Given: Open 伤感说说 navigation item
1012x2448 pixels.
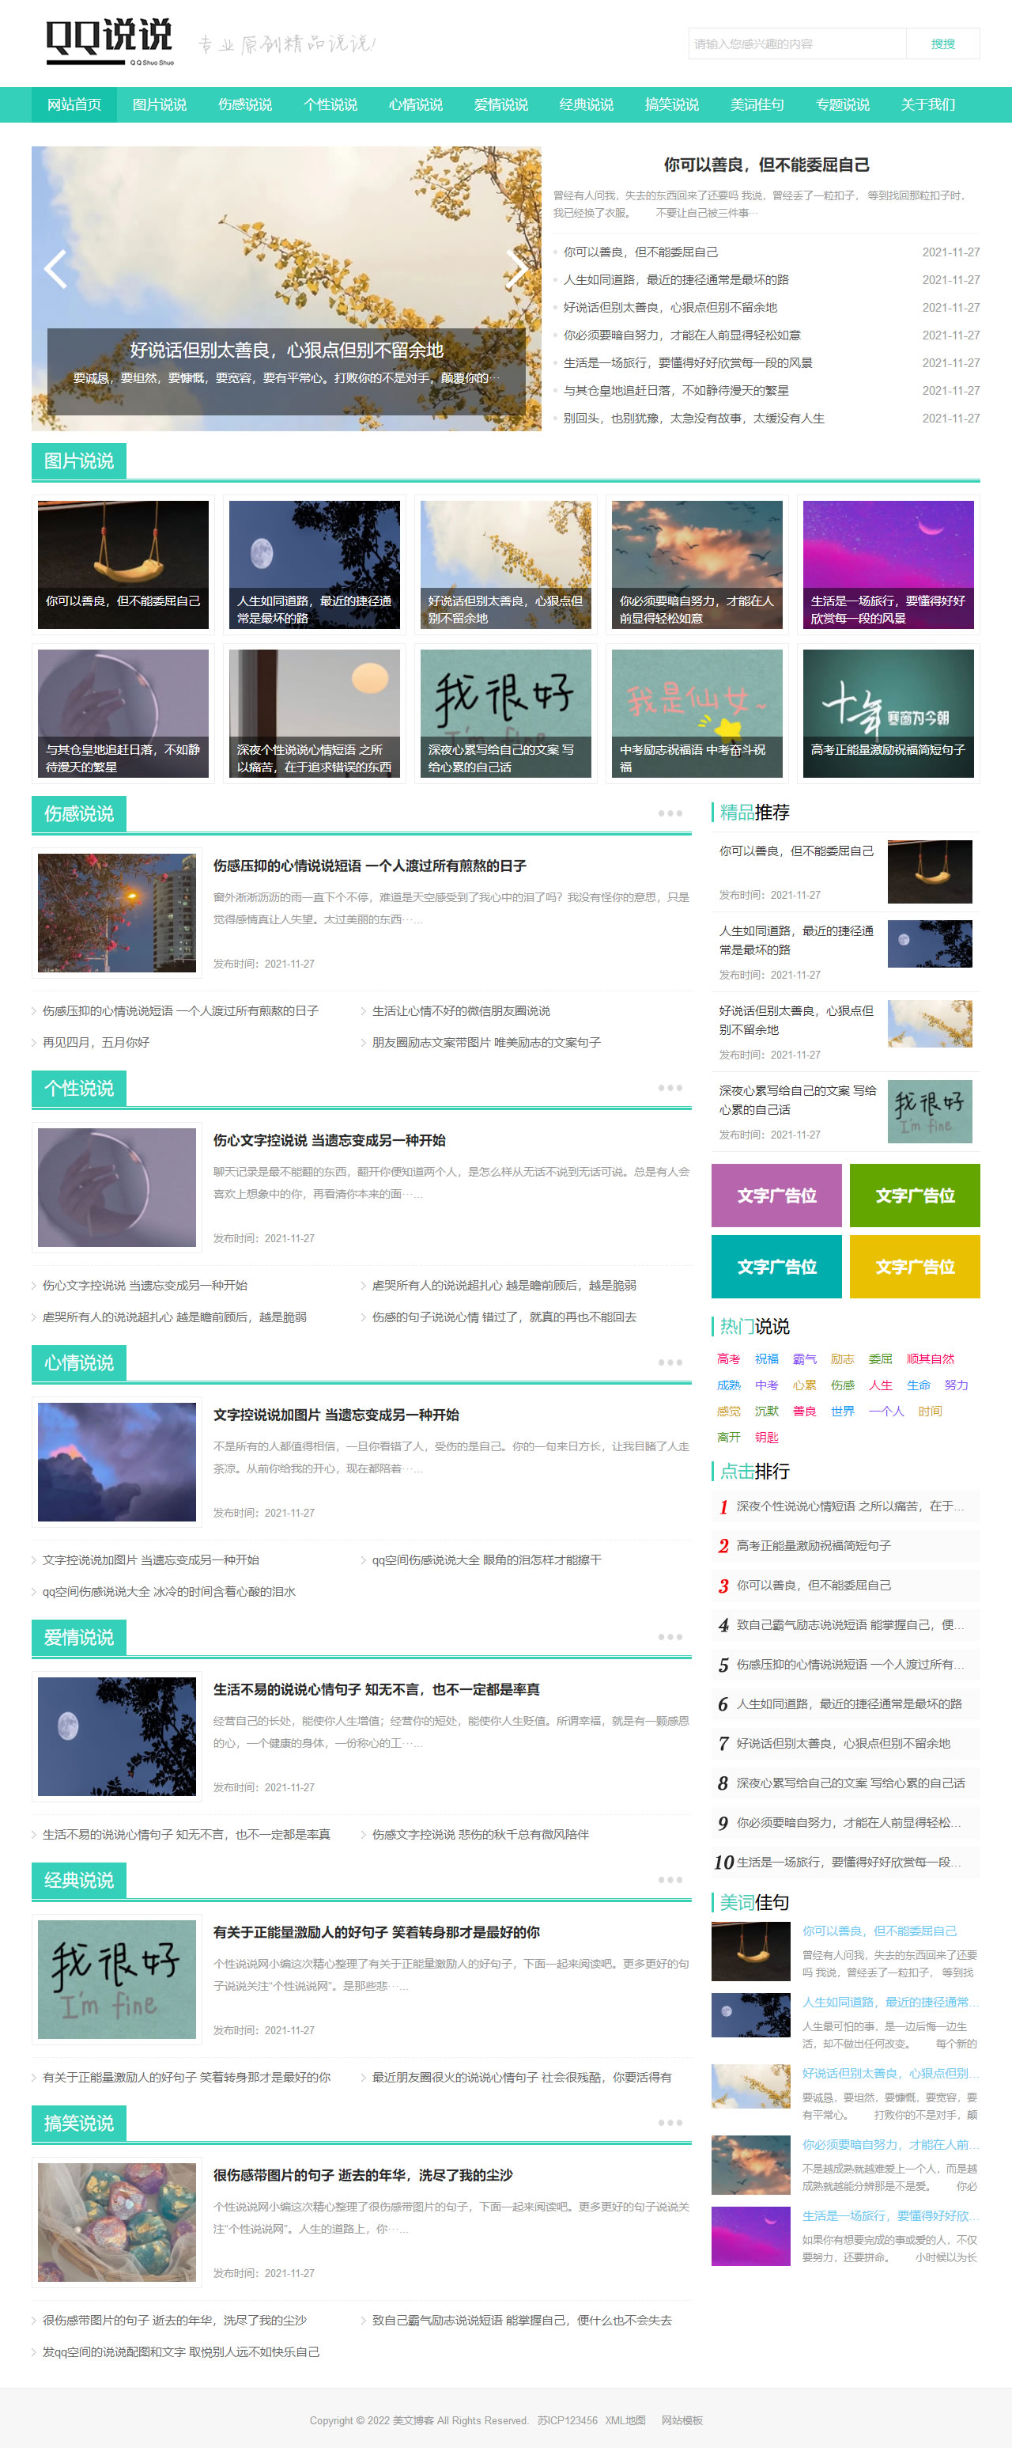Looking at the screenshot, I should point(245,104).
